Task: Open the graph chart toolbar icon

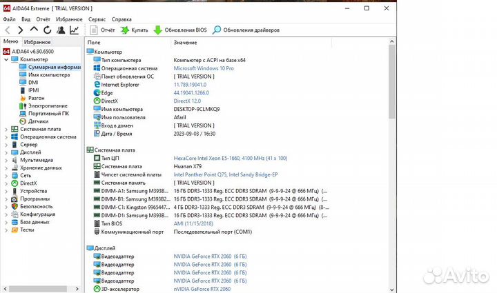Action: tap(74, 30)
